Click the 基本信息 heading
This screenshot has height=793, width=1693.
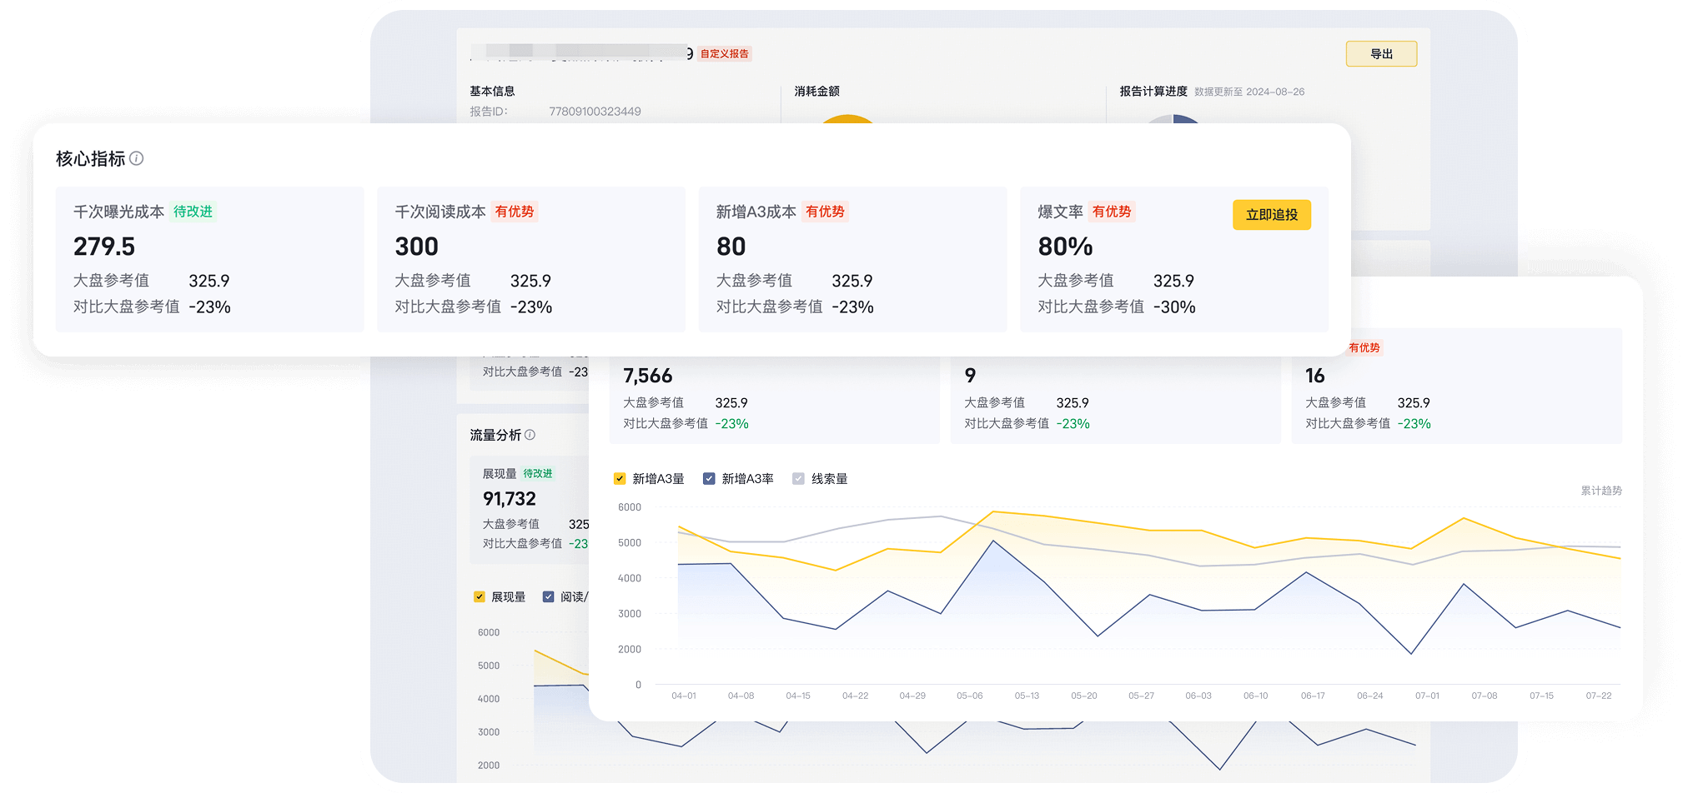pos(492,92)
